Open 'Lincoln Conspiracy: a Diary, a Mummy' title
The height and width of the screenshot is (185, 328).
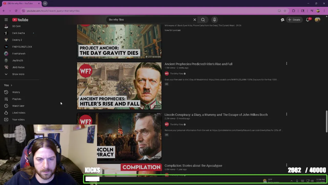pyautogui.click(x=216, y=115)
